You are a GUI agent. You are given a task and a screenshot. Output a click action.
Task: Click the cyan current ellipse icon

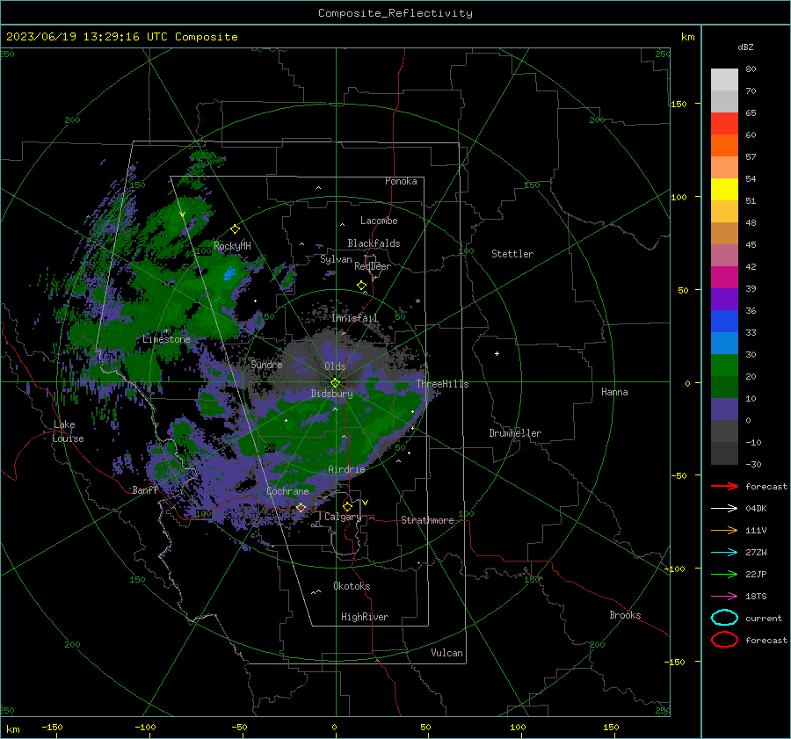724,618
